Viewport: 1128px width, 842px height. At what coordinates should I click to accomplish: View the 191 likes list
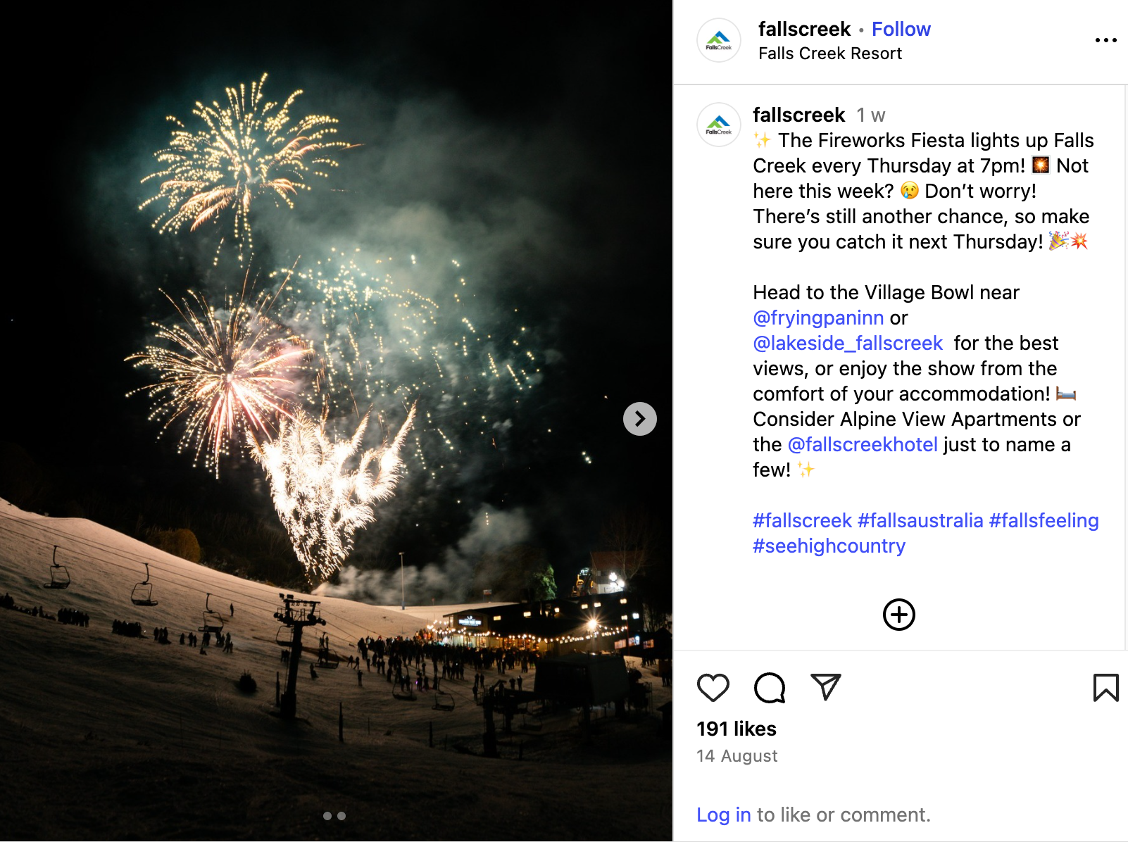[737, 729]
